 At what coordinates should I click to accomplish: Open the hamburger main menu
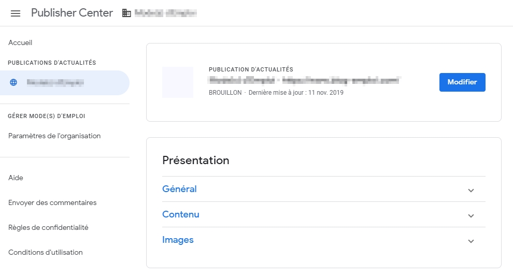click(x=16, y=13)
